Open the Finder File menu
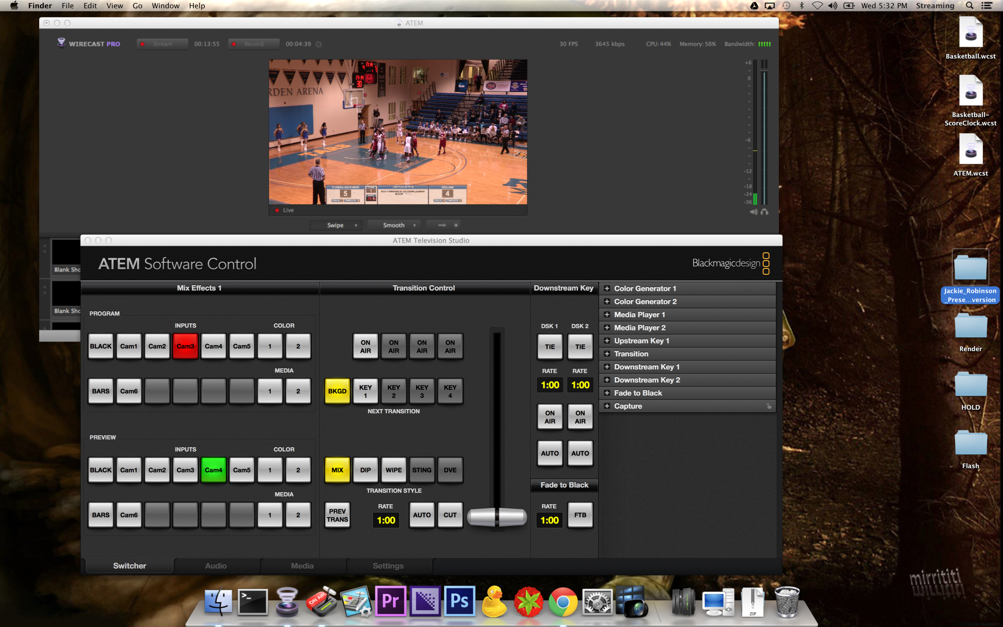 coord(67,6)
